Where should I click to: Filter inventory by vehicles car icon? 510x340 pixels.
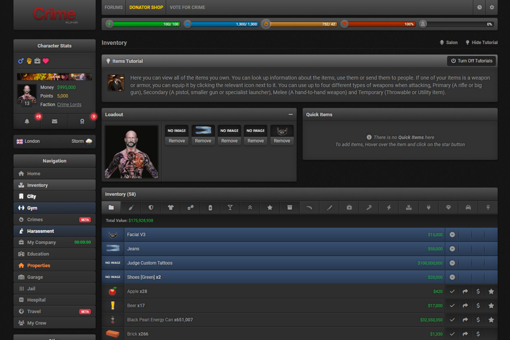point(468,207)
